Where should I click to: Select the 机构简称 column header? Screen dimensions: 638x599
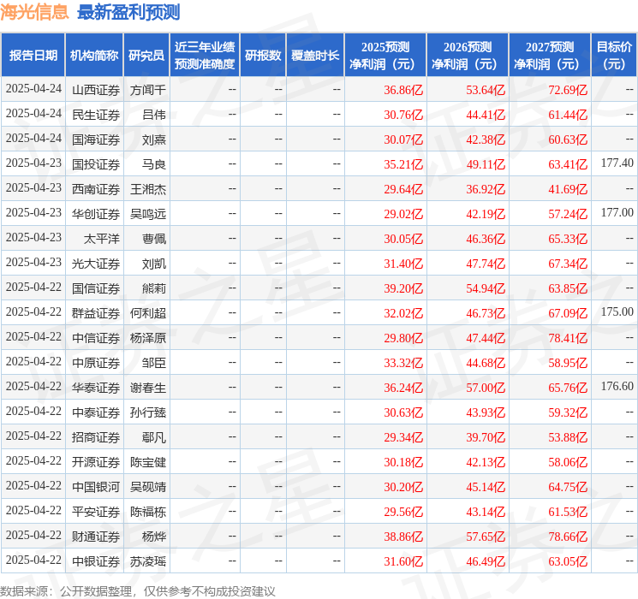[94, 56]
